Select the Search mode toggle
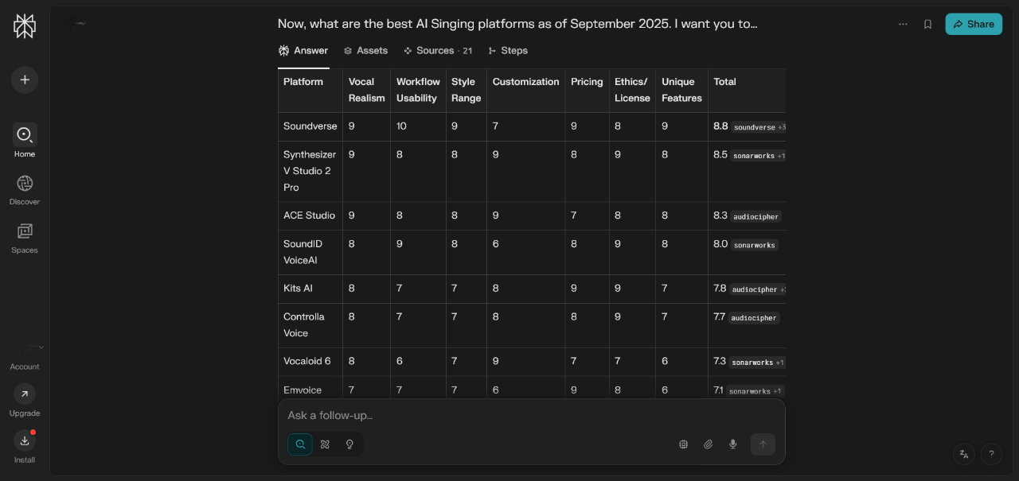Image resolution: width=1019 pixels, height=481 pixels. [x=300, y=444]
